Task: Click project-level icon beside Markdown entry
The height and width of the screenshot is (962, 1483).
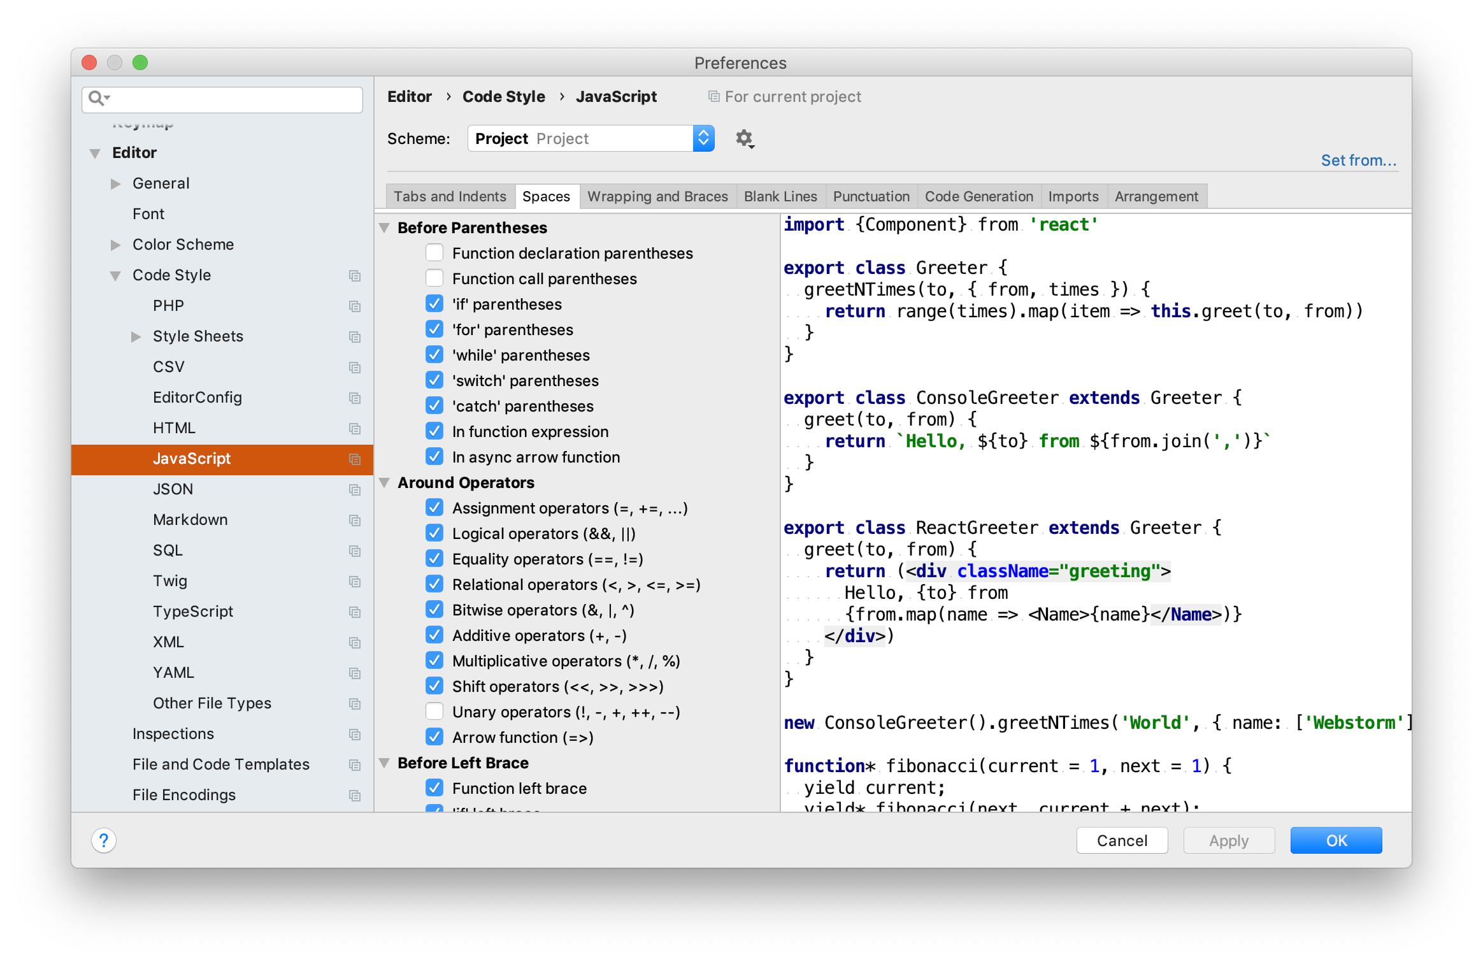Action: (x=355, y=520)
